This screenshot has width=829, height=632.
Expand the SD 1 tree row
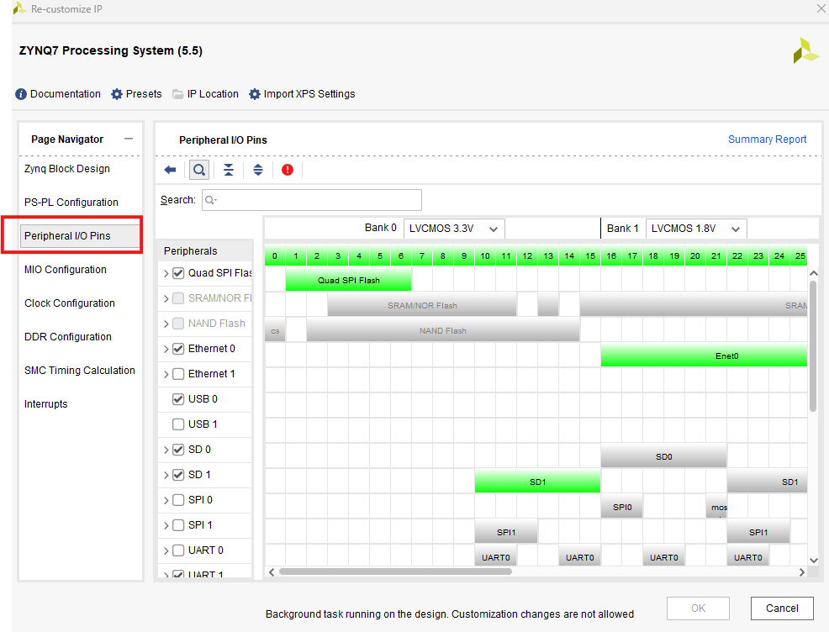pos(166,475)
